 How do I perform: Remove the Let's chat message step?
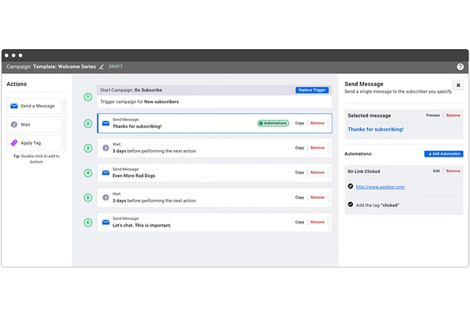point(317,223)
